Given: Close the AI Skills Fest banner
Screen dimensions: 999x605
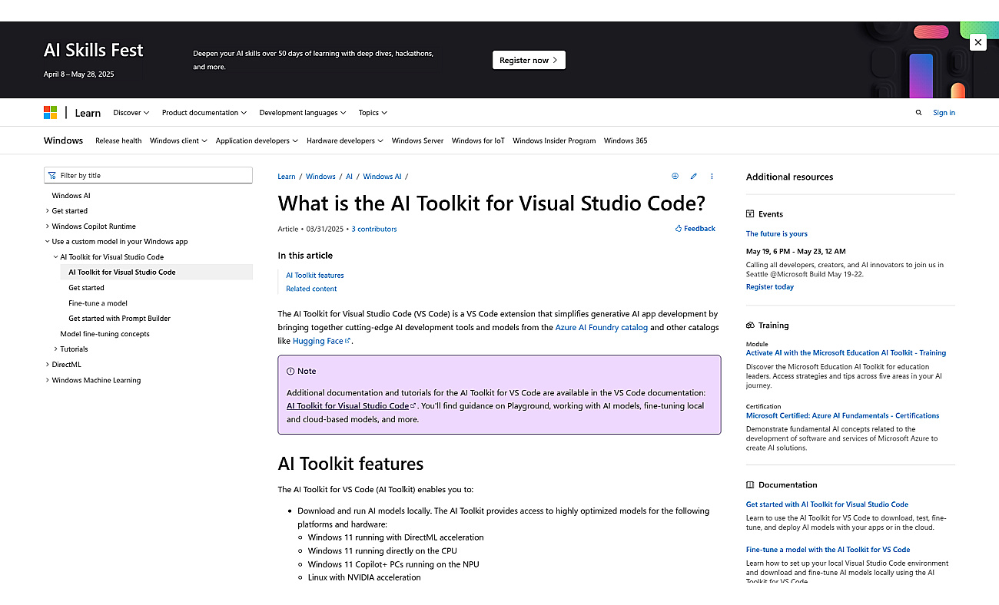Looking at the screenshot, I should (x=977, y=43).
